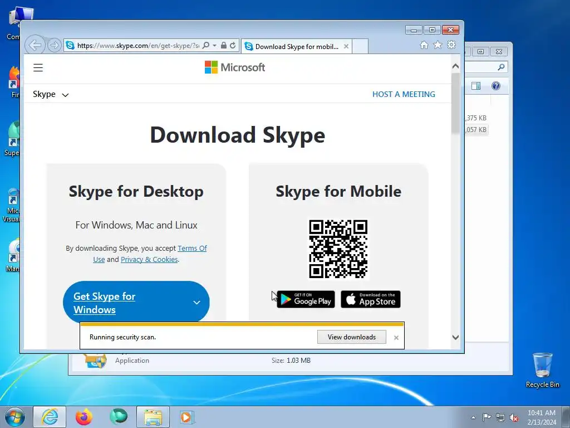The height and width of the screenshot is (428, 570).
Task: Select the Recycle Bin desktop icon
Action: click(542, 370)
